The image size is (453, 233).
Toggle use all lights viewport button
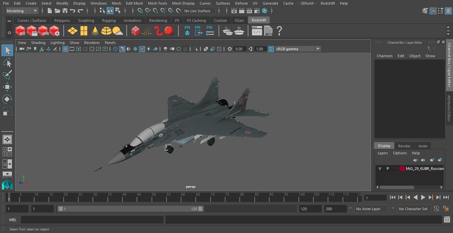coord(149,49)
